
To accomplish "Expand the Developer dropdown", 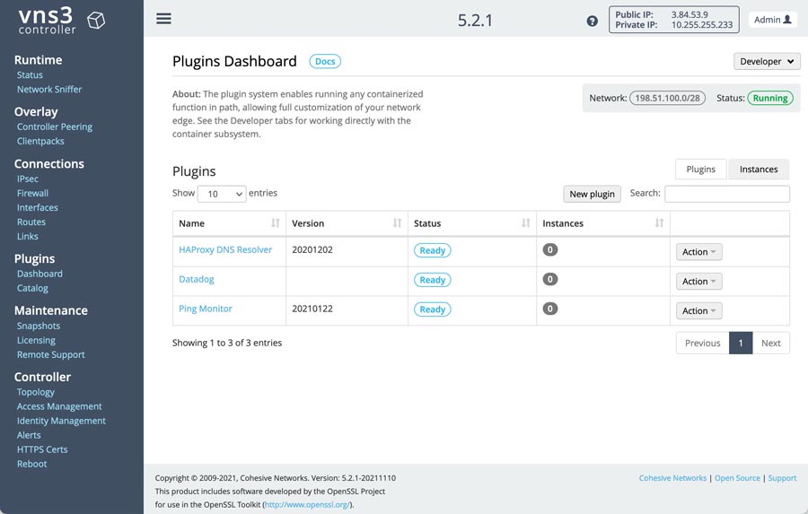I will point(767,61).
